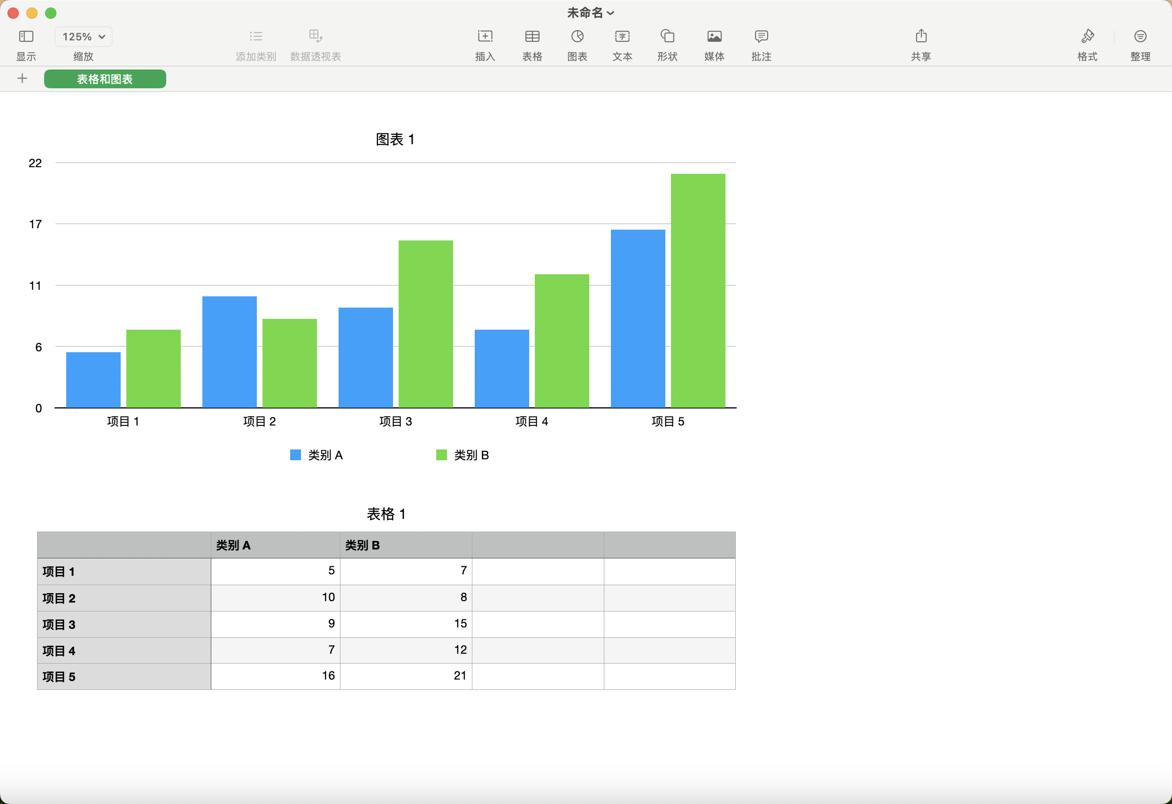Click the 文本 text box icon
Viewport: 1172px width, 804px height.
click(622, 36)
